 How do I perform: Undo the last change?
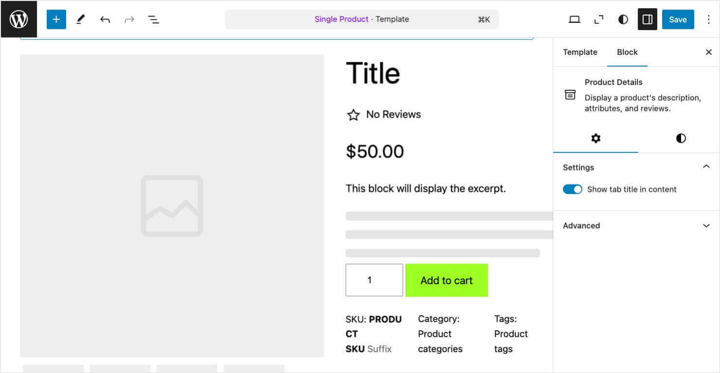(105, 19)
